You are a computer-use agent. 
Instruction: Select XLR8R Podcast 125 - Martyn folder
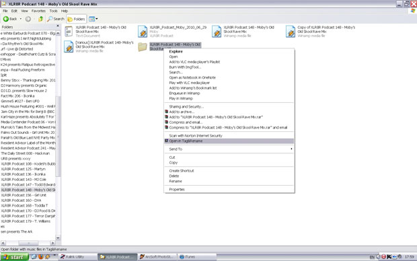click(23, 169)
